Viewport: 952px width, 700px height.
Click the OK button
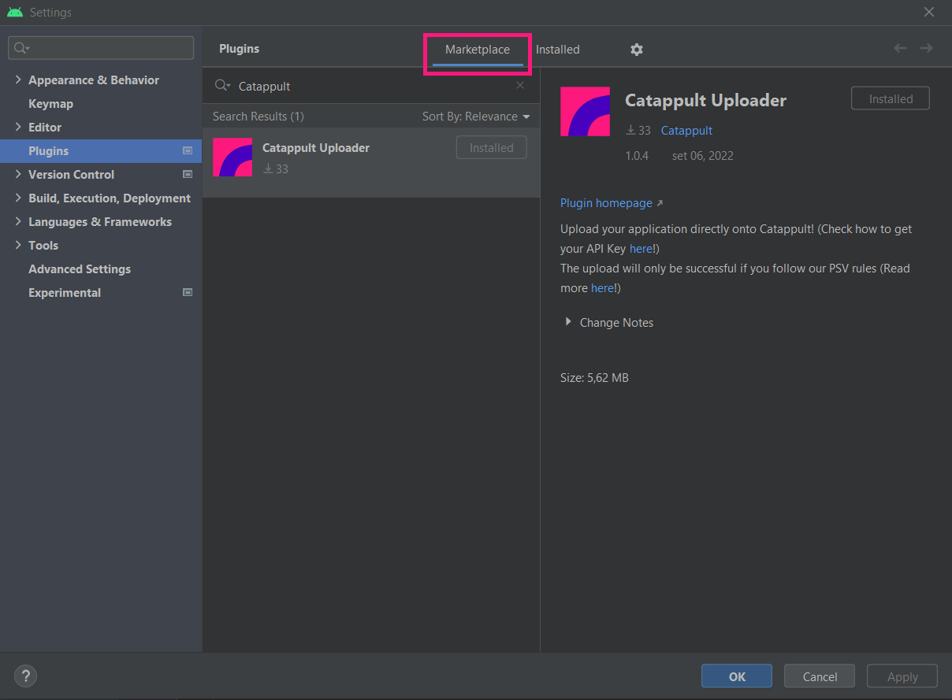737,676
